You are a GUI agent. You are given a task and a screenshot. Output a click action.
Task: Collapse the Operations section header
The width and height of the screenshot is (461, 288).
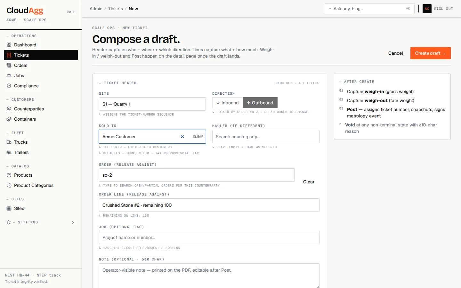tap(21, 36)
